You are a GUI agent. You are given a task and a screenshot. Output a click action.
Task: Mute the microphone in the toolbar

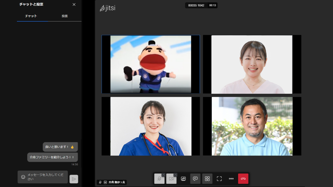[159, 179]
